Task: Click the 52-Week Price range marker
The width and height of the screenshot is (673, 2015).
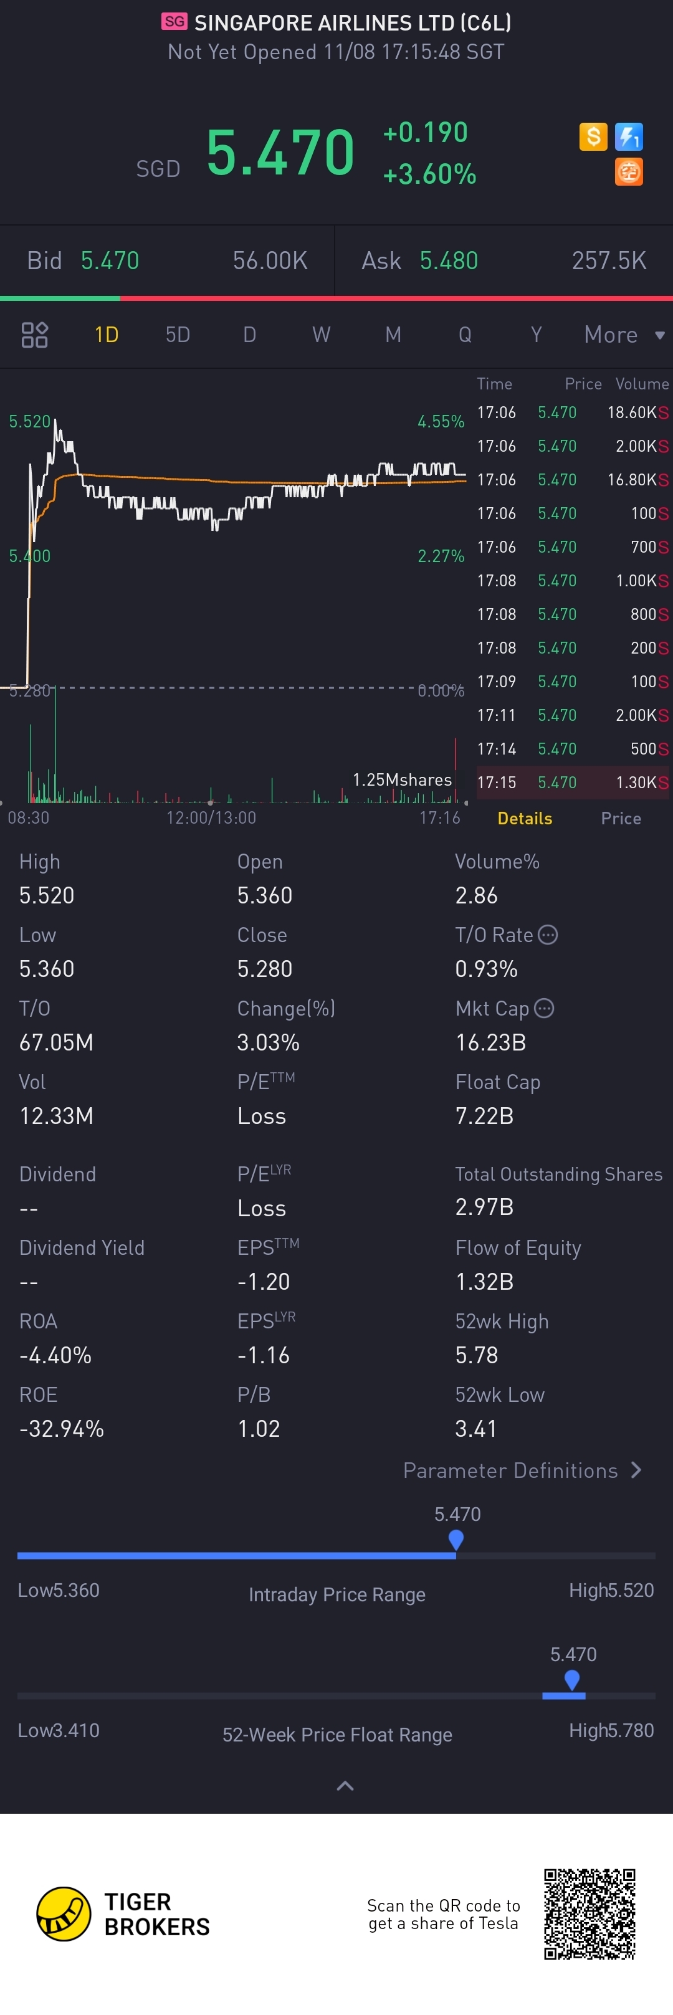Action: [572, 1679]
